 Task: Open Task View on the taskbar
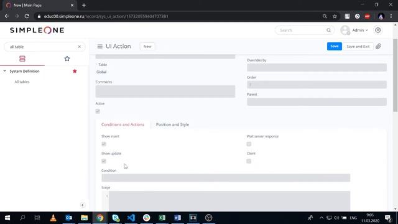[37, 218]
